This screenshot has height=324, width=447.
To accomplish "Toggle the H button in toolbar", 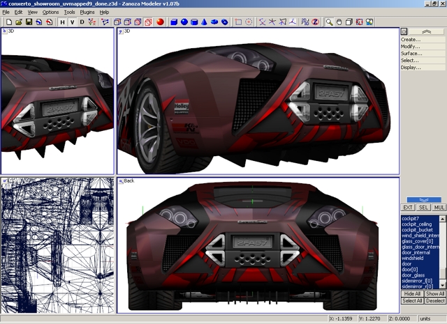I will 62,22.
